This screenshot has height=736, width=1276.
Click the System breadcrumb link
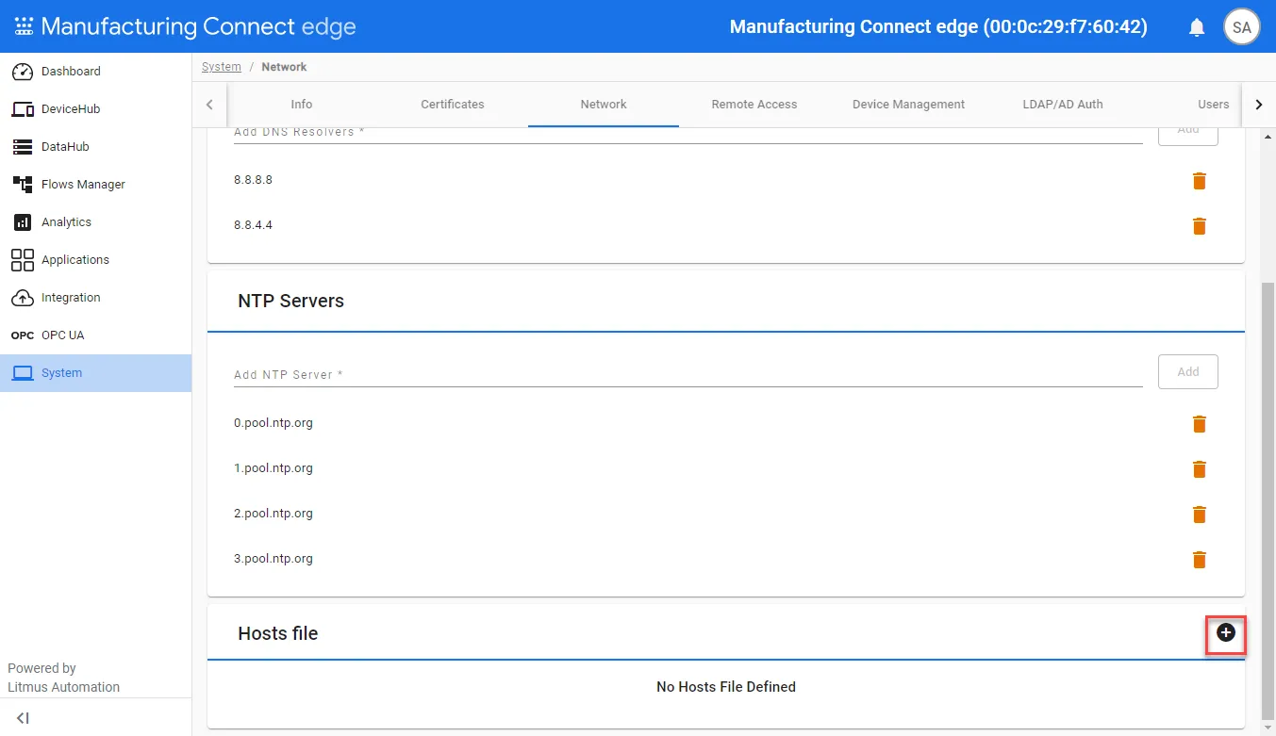(x=222, y=67)
